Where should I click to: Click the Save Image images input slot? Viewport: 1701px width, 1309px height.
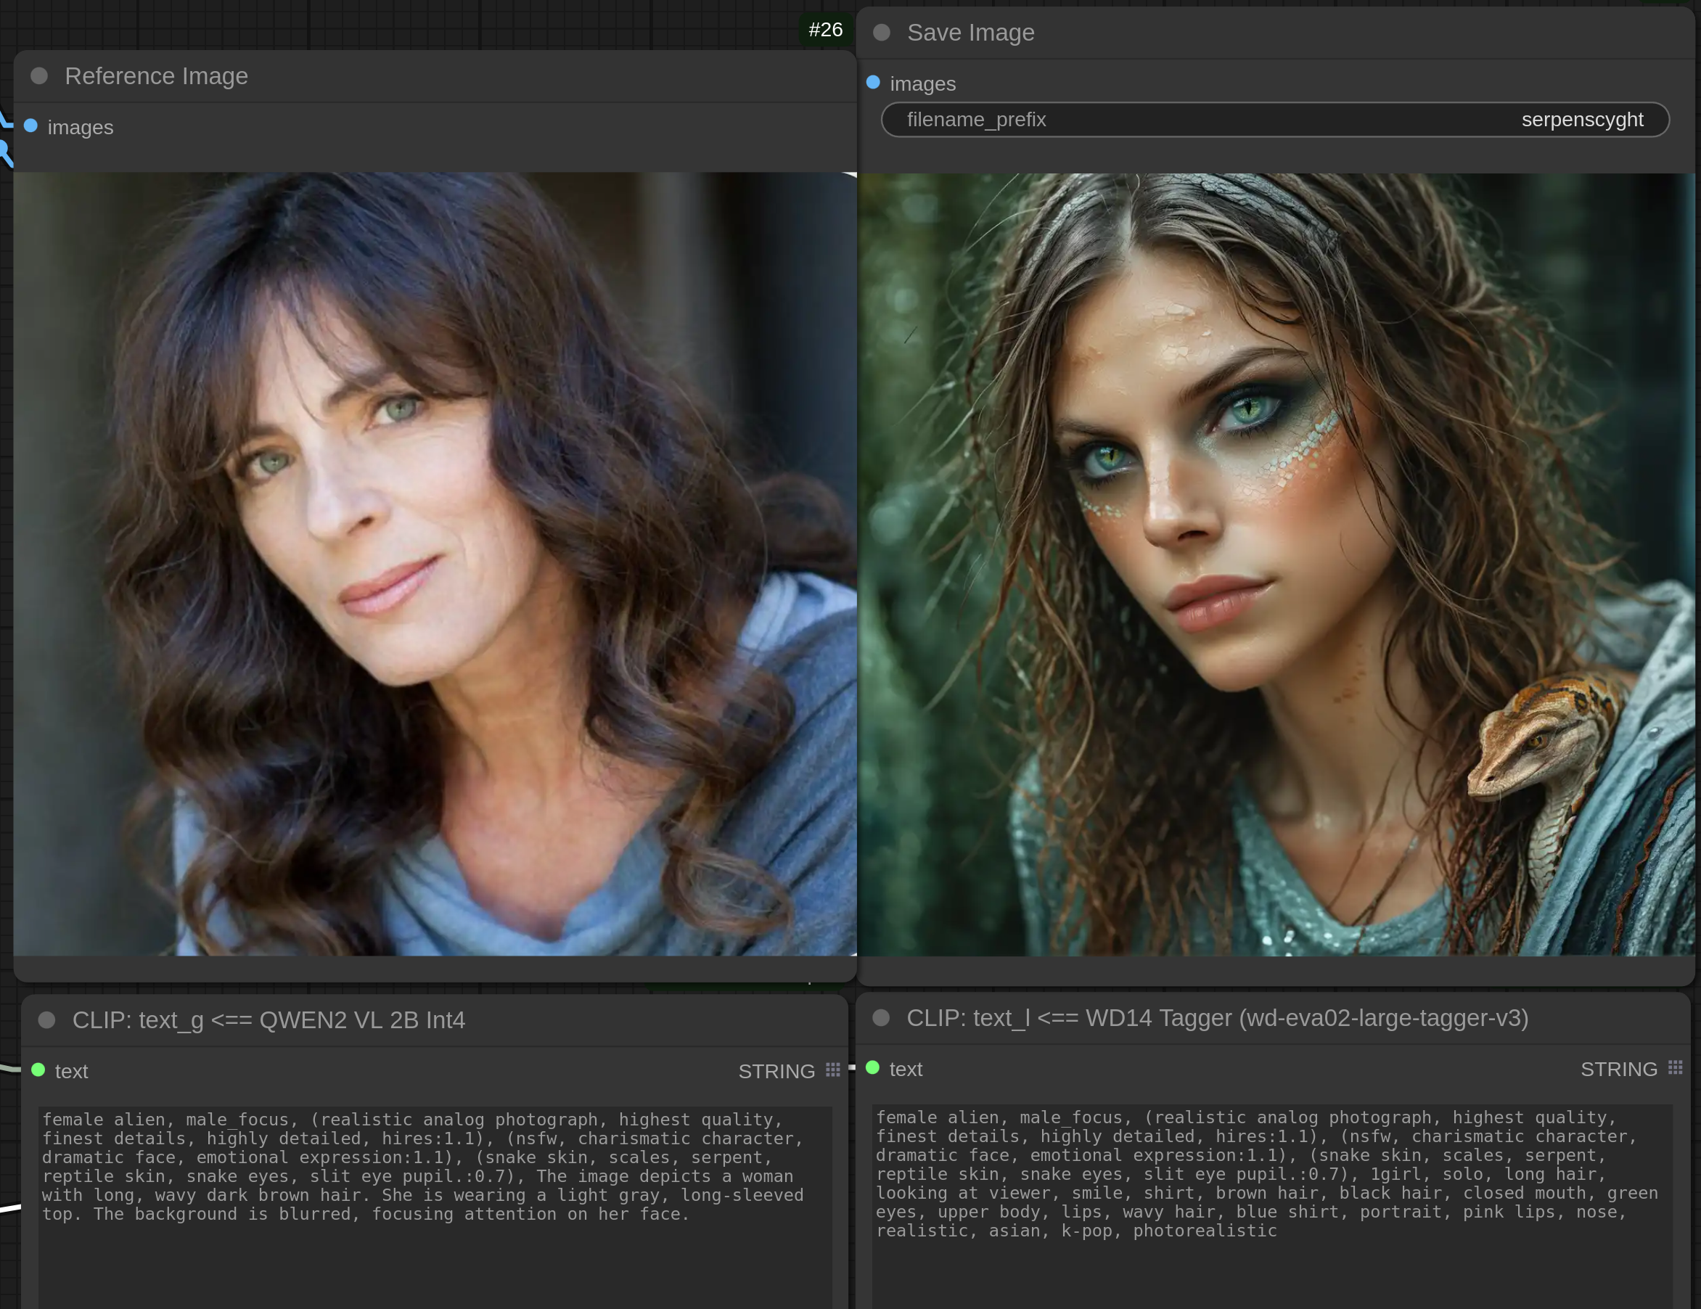[873, 83]
